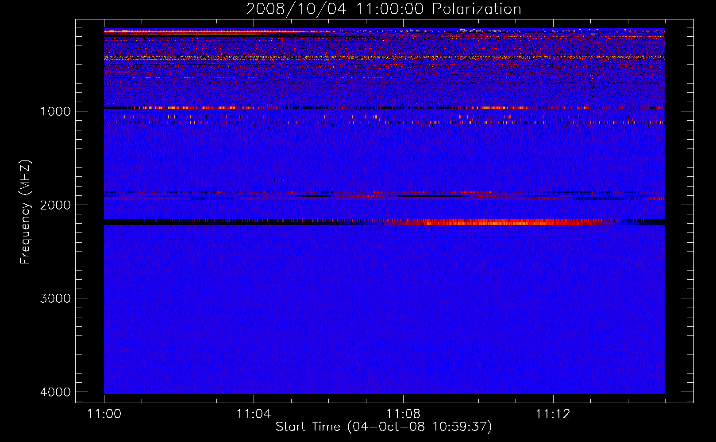716x442 pixels.
Task: Click the 'Frequency (MHZ)' axis title
Action: click(25, 212)
